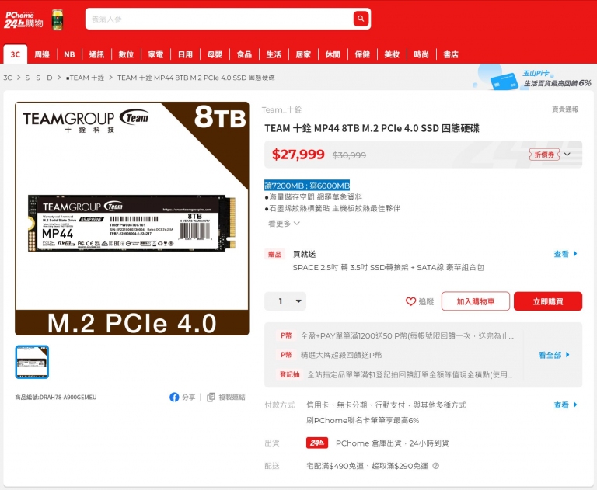Open the quantity dropdown showing 1
This screenshot has height=490, width=597.
285,301
